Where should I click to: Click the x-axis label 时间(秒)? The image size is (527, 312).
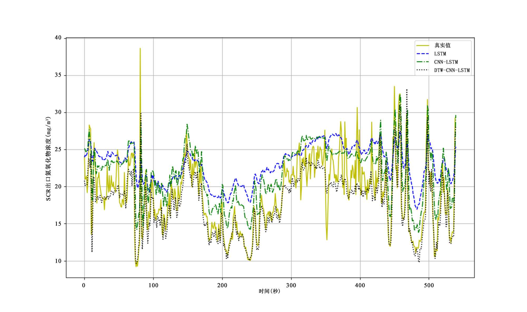point(269,291)
